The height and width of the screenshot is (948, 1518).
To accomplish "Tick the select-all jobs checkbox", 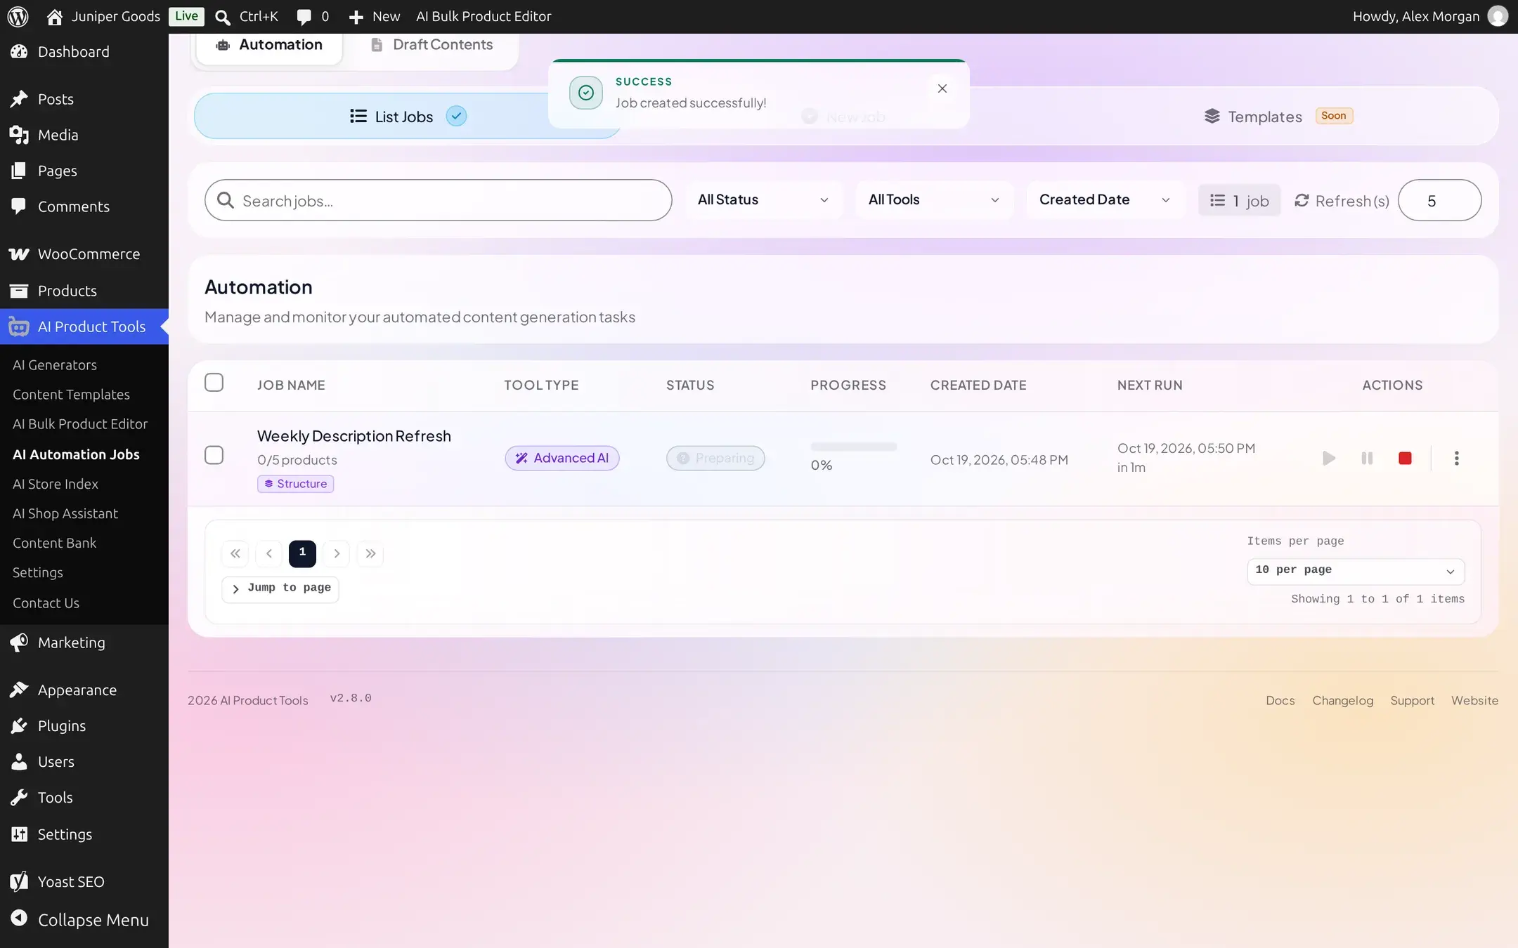I will coord(214,383).
